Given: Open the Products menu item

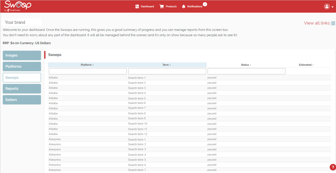Looking at the screenshot, I should point(168,6).
